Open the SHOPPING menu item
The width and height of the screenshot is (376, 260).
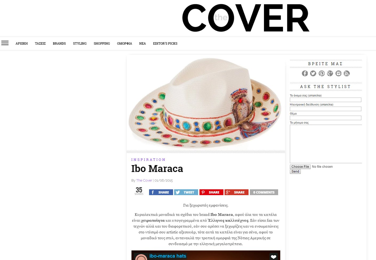[x=102, y=43]
